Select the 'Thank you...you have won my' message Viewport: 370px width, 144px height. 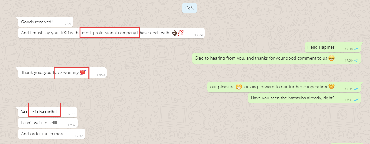63,73
